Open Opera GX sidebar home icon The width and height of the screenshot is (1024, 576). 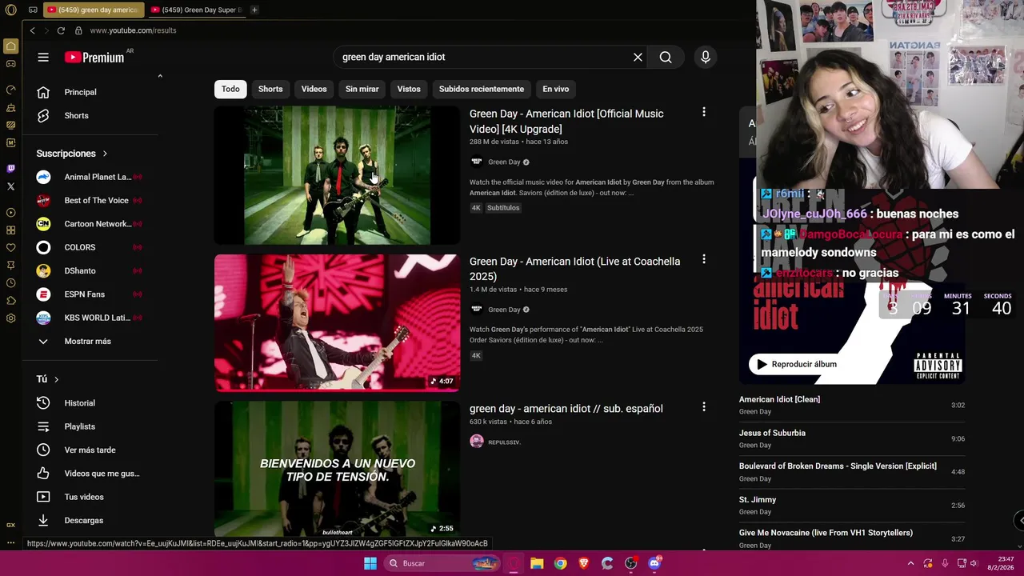[10, 46]
